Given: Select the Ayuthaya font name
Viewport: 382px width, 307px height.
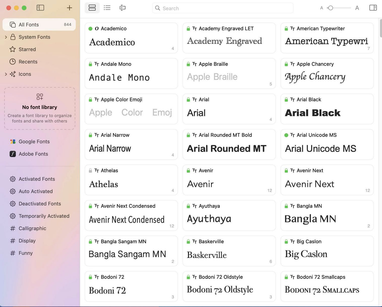Looking at the screenshot, I should coord(209,206).
